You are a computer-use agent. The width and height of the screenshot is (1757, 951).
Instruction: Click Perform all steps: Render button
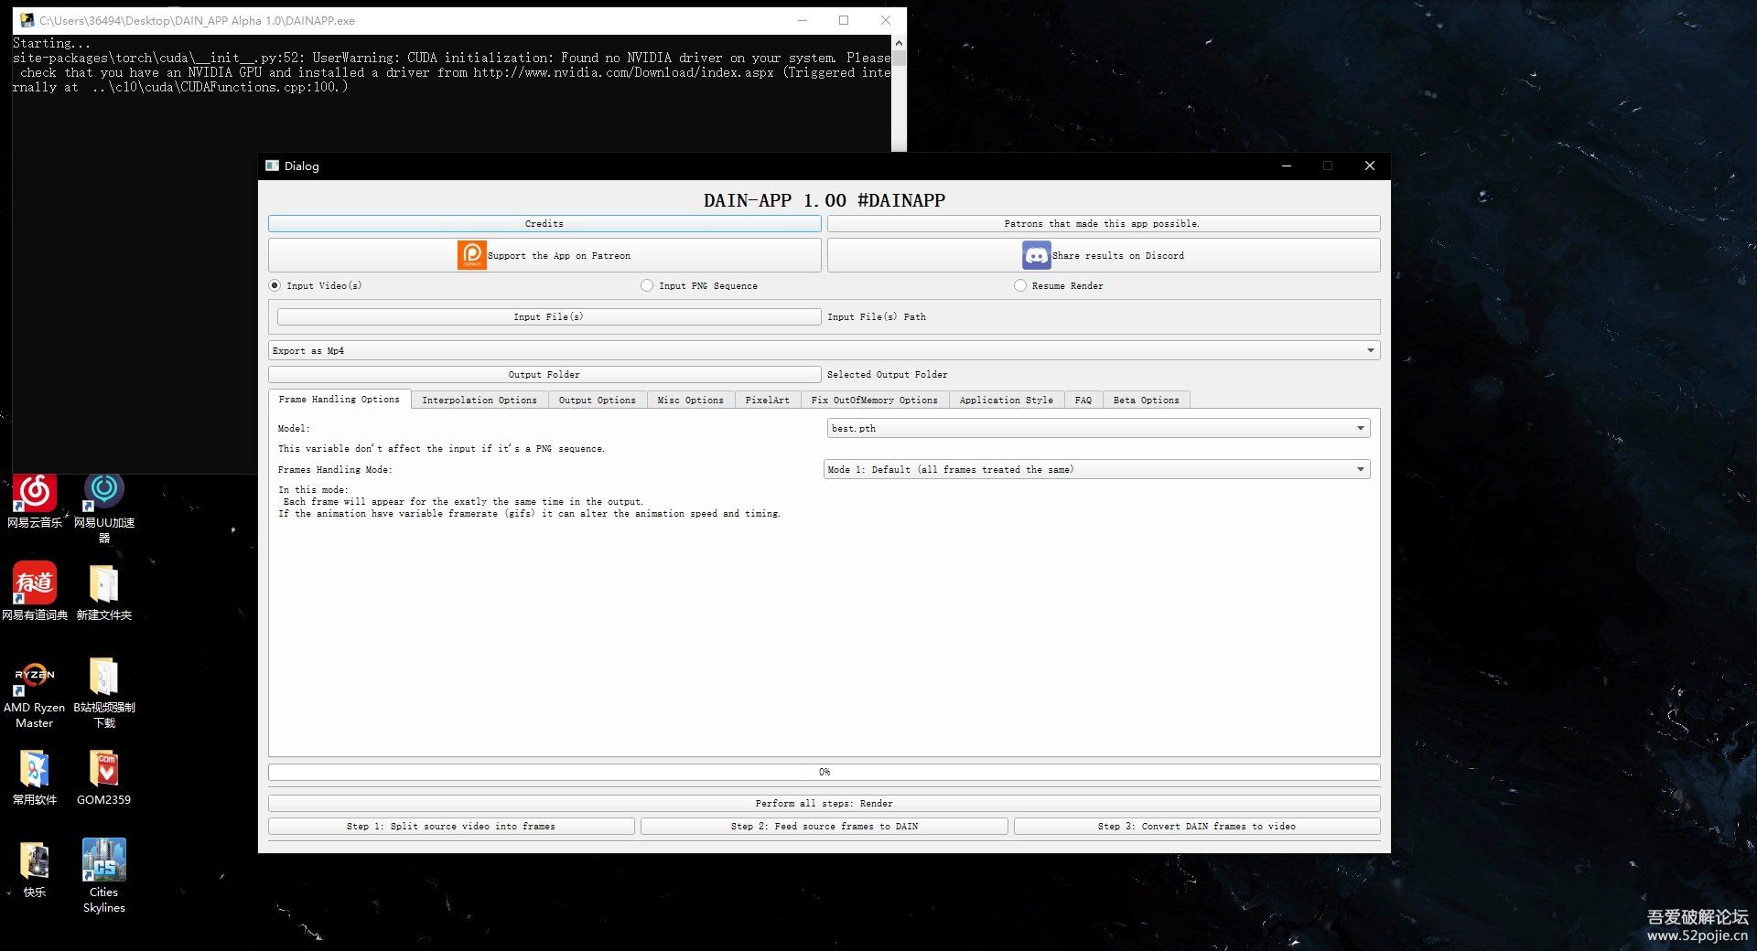[x=824, y=803]
